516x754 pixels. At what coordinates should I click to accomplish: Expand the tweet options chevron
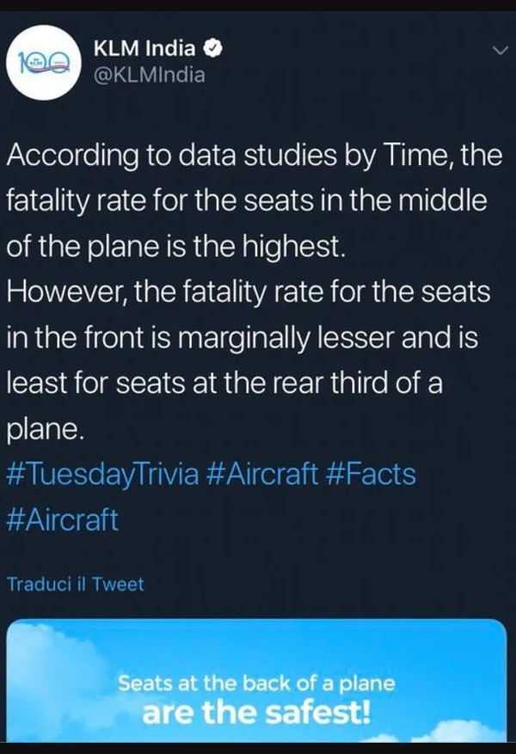point(501,52)
